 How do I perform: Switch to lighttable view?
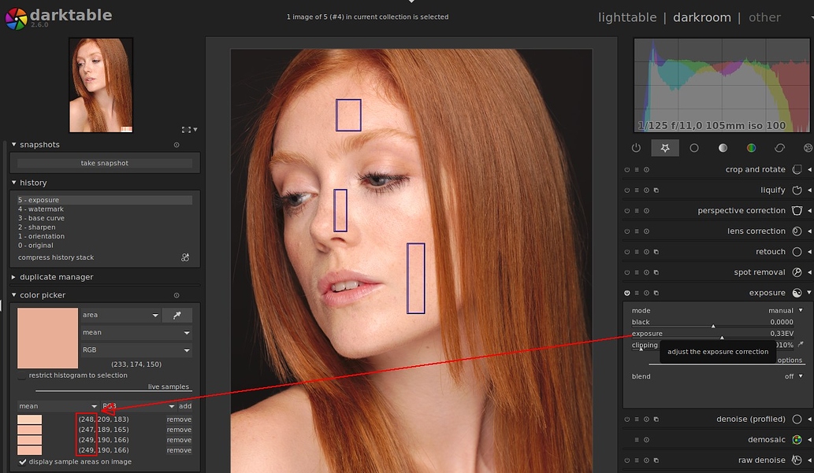click(x=627, y=17)
